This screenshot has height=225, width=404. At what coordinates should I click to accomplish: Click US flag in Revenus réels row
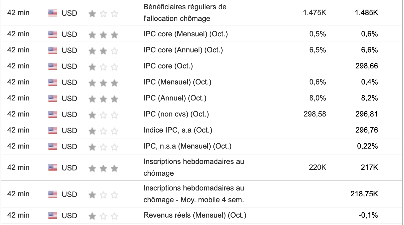click(53, 215)
